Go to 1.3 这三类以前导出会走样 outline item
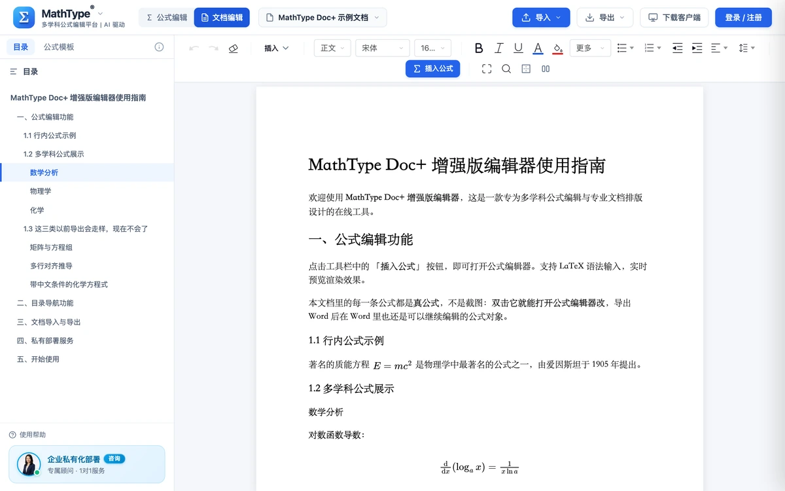 (x=86, y=229)
